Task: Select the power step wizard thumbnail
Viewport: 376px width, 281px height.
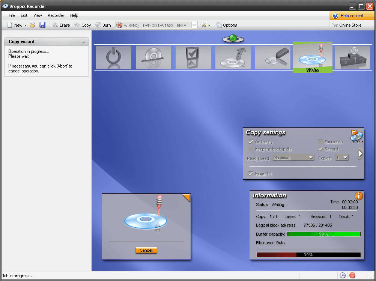Action: point(114,57)
